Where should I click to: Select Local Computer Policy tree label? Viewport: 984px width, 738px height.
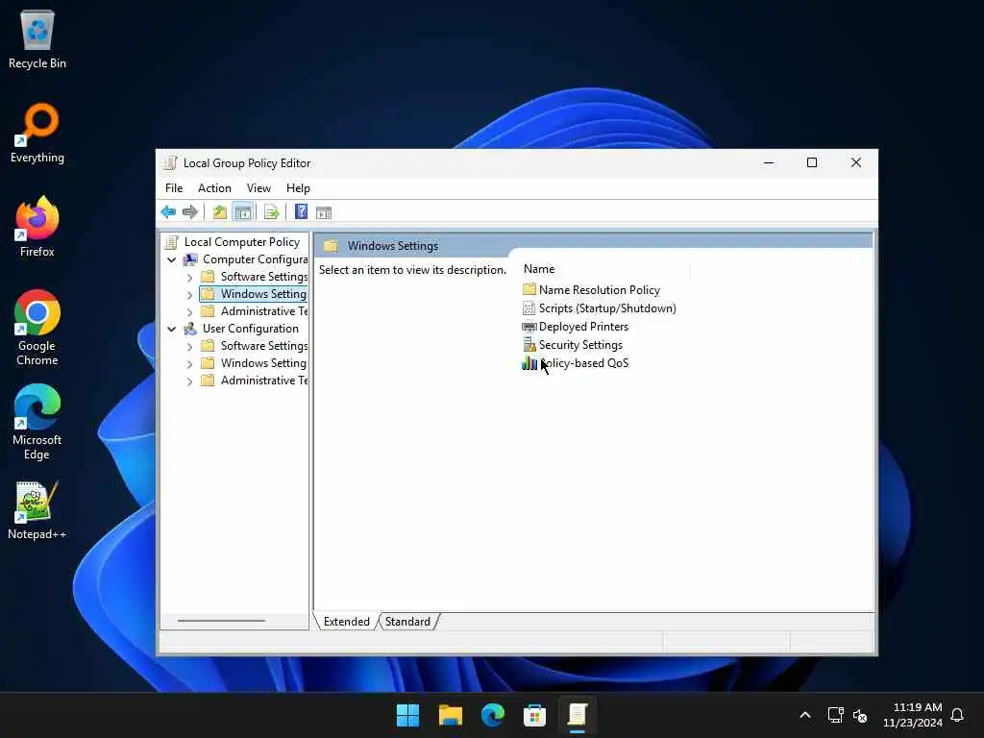point(241,242)
